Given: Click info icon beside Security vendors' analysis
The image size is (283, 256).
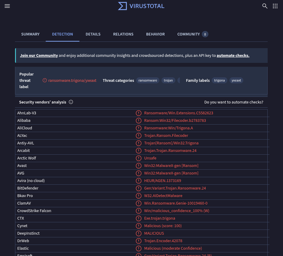Looking at the screenshot, I should (71, 102).
